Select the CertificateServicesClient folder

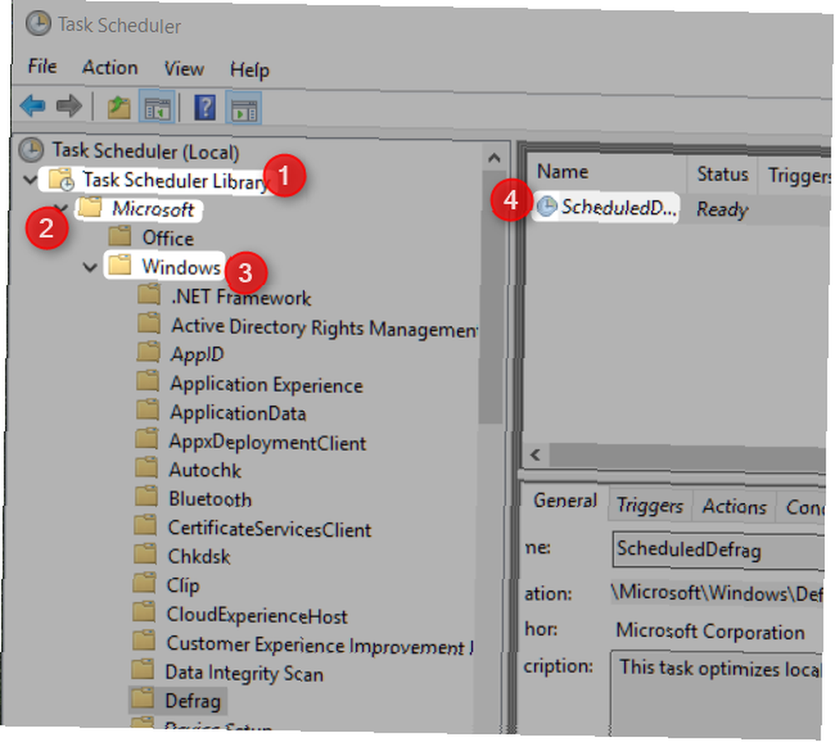click(270, 528)
